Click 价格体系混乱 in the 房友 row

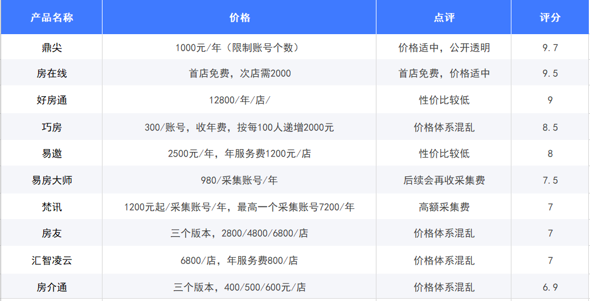click(444, 233)
